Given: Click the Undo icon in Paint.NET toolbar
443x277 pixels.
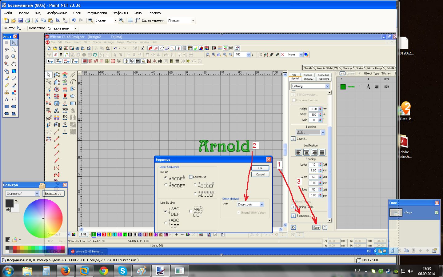Looking at the screenshot, I should (74, 20).
